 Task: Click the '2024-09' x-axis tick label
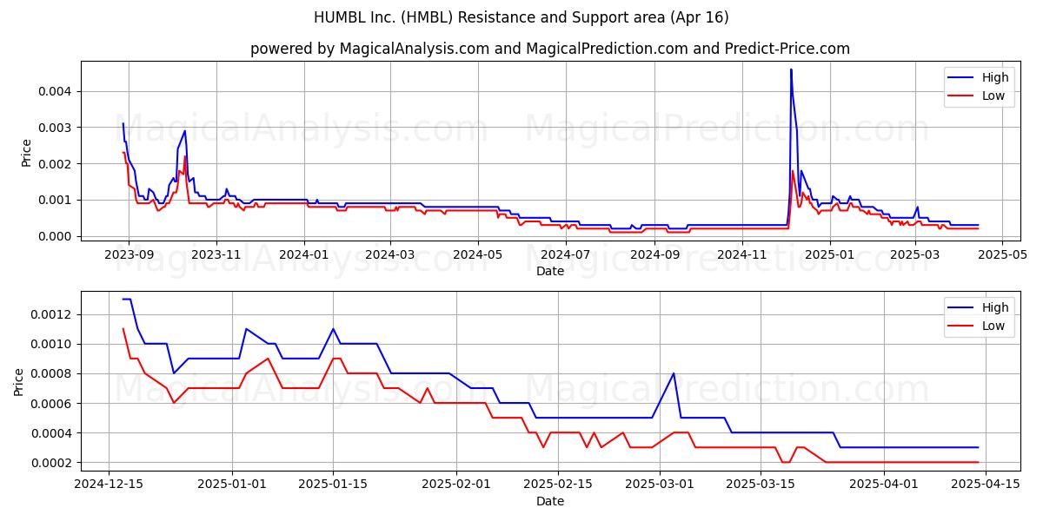click(654, 254)
